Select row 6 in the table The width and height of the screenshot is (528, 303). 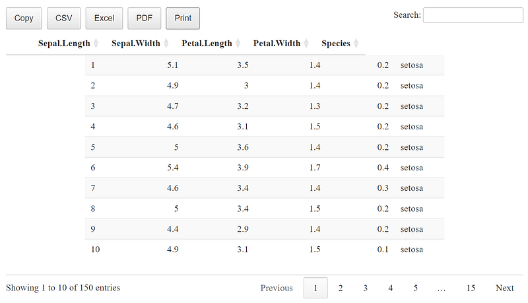[x=265, y=168]
